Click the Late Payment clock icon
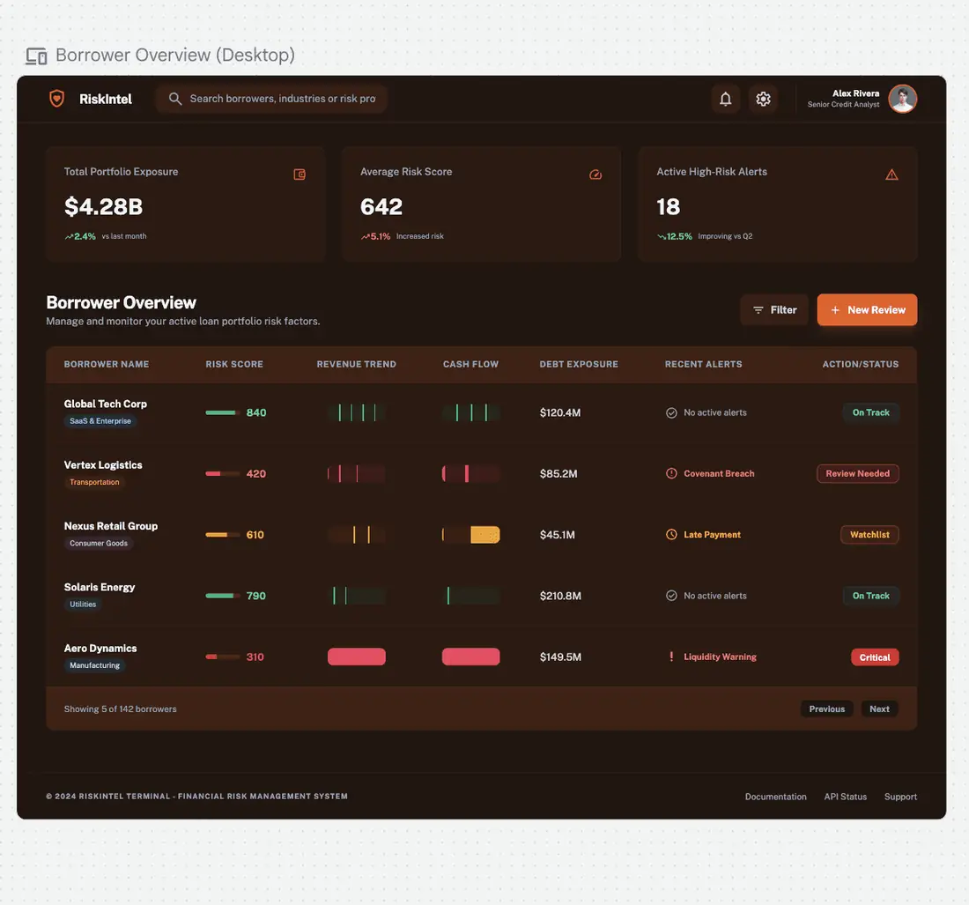Image resolution: width=969 pixels, height=905 pixels. [671, 535]
